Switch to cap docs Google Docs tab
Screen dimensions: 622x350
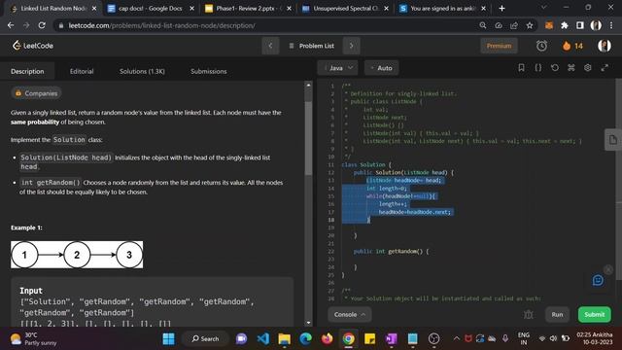pyautogui.click(x=151, y=9)
